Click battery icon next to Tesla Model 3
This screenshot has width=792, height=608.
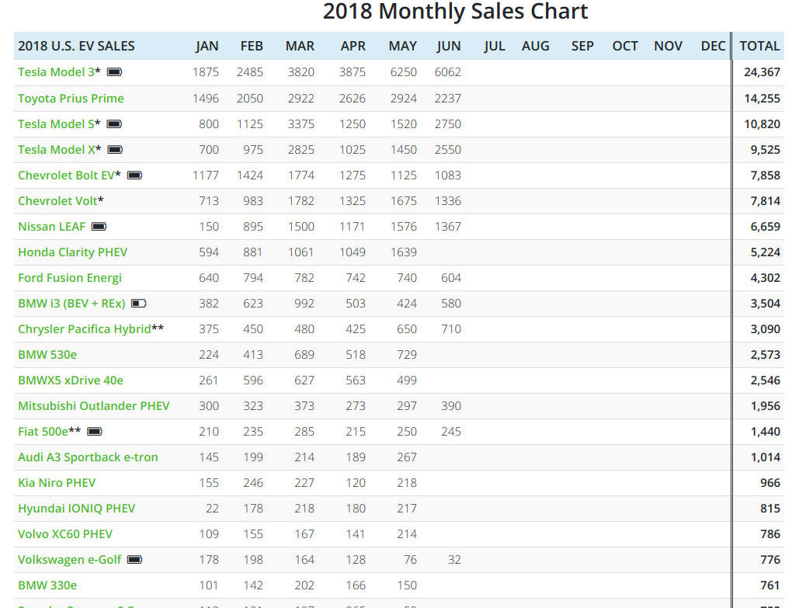tap(115, 72)
